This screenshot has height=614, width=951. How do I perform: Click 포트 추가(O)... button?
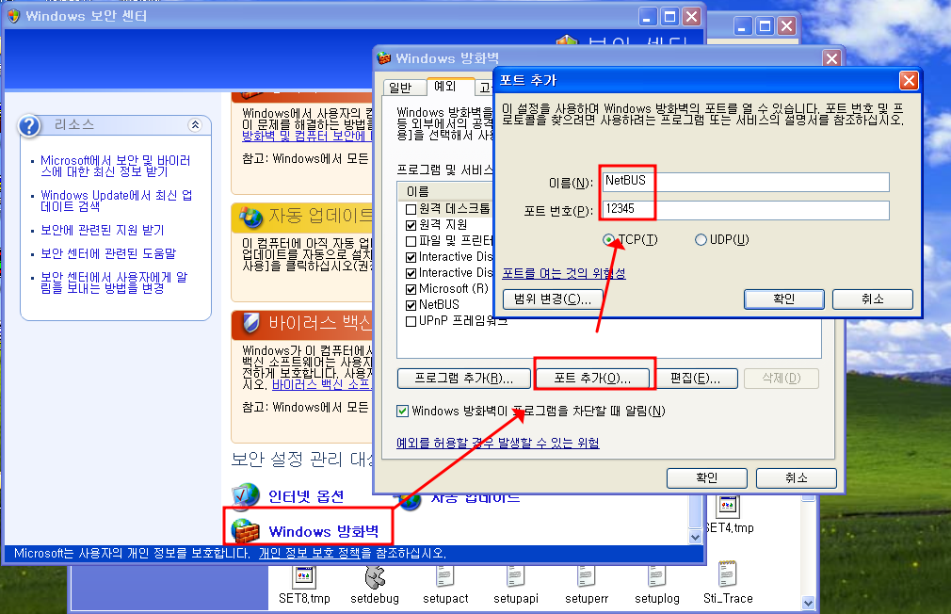click(592, 379)
